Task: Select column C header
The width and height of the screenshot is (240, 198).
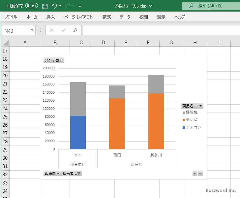Action: click(x=81, y=43)
